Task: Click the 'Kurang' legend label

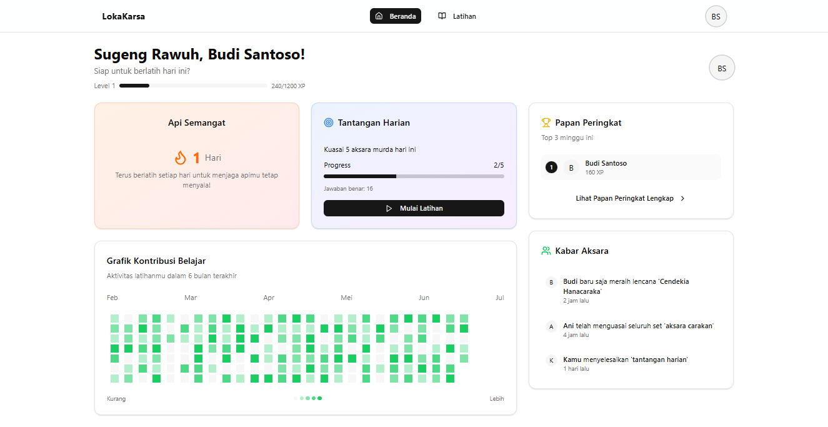Action: click(x=116, y=398)
